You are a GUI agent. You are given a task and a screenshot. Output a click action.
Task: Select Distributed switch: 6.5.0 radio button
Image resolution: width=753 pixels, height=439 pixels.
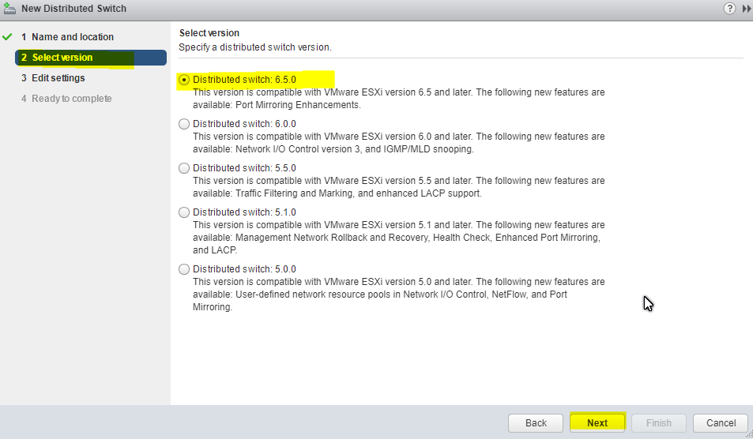click(x=184, y=80)
